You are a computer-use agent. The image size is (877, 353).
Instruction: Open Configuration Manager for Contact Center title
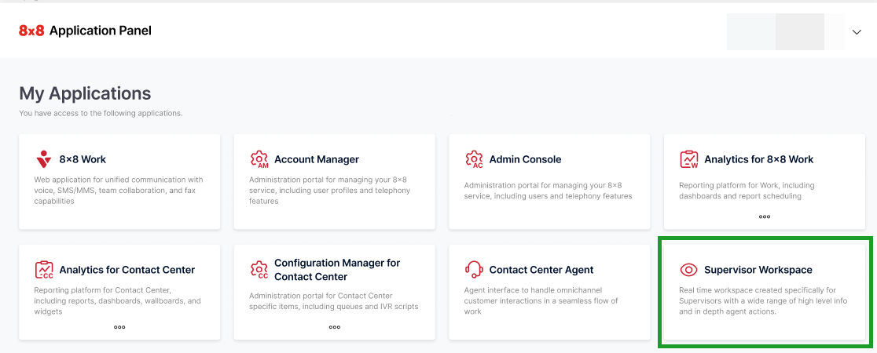(337, 270)
